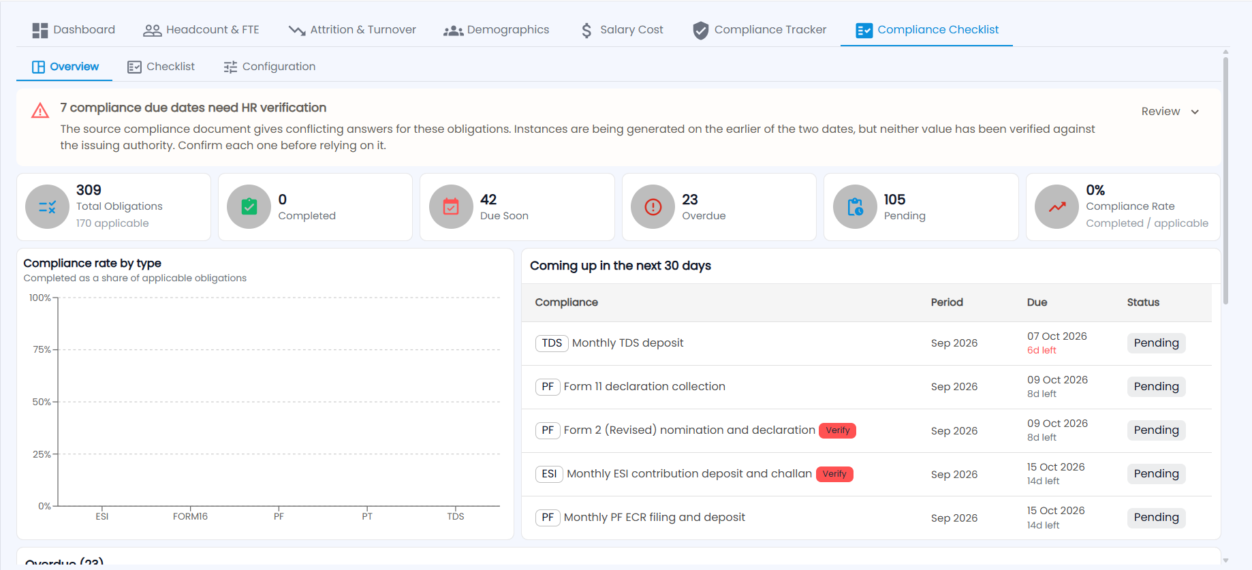Click "Form 11 declaration collection" text

[644, 387]
